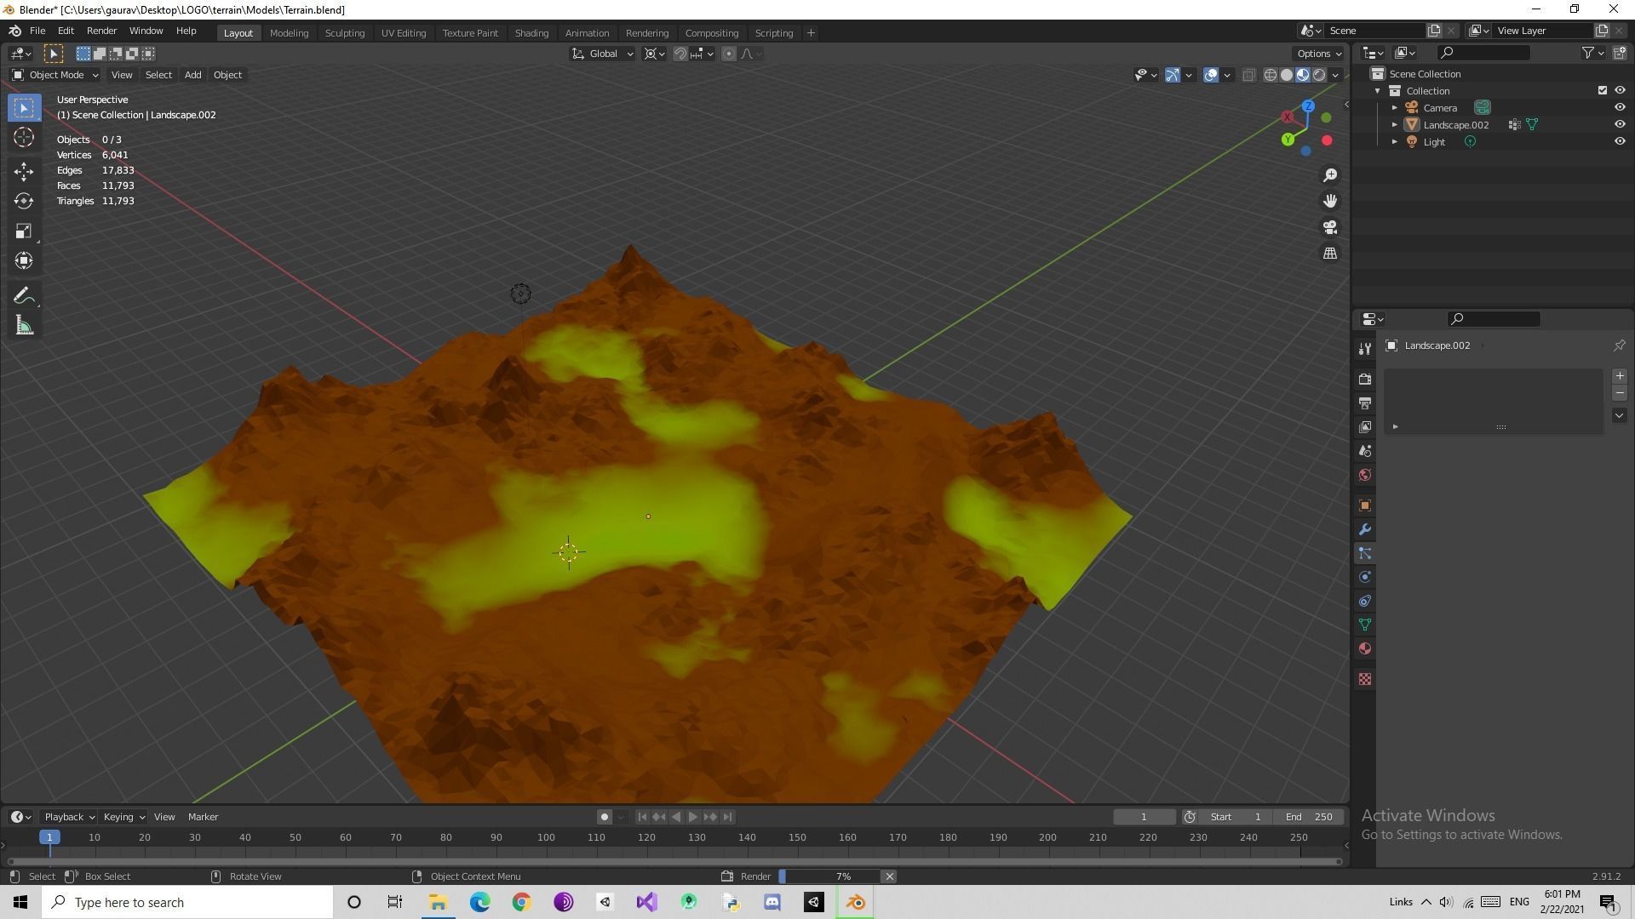Toggle proportional editing button
Image resolution: width=1635 pixels, height=919 pixels.
tap(728, 54)
